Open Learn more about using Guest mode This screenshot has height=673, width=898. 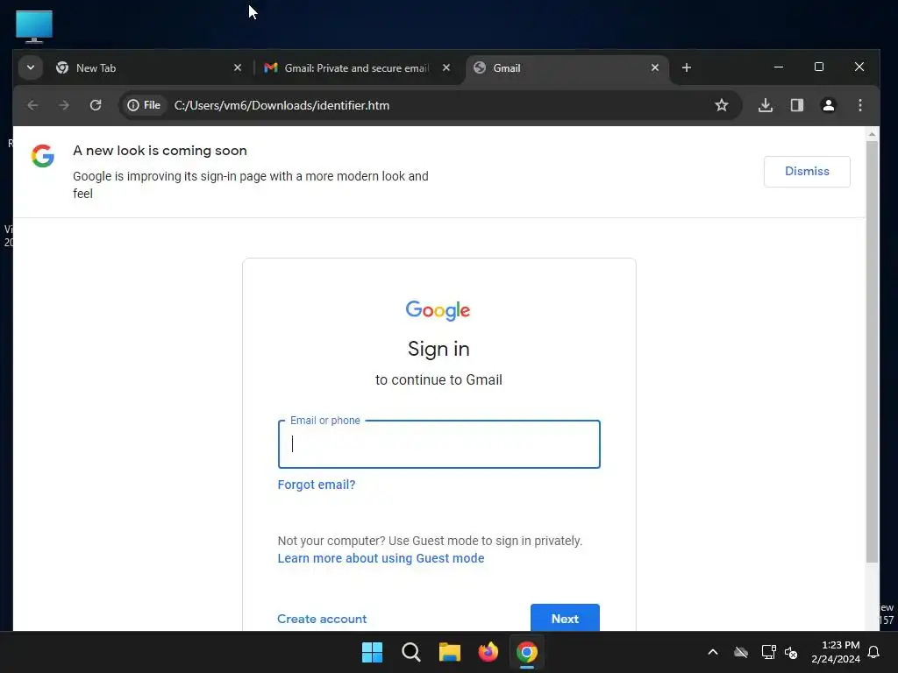tap(381, 558)
